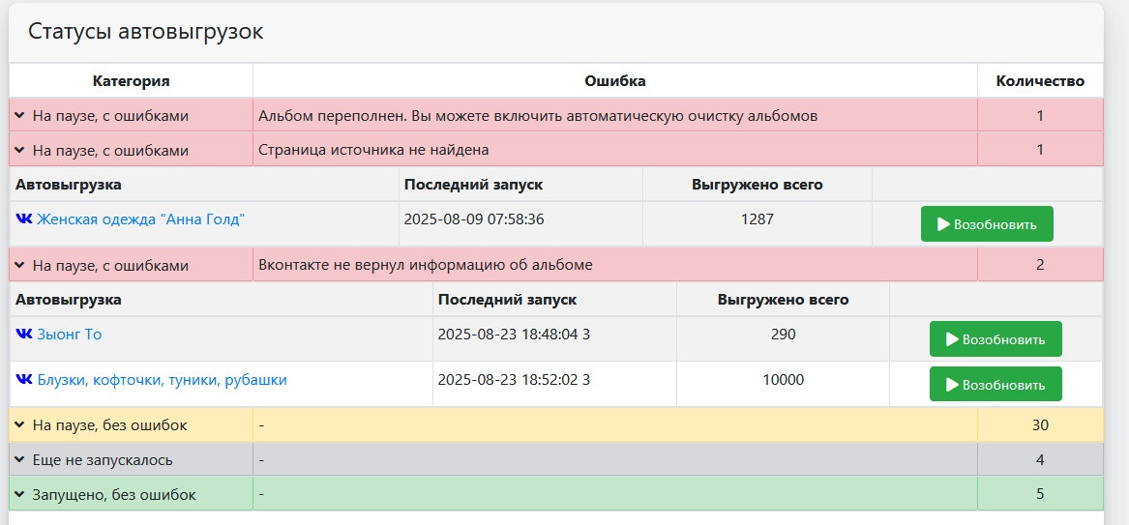The image size is (1129, 525).
Task: Open the Зыонг То autoupload link
Action: [x=69, y=335]
